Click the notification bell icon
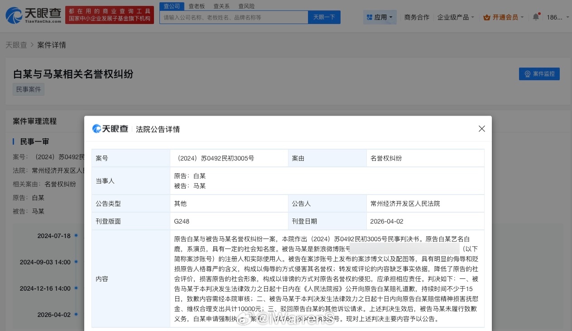Screen dimensions: 572x331 coord(536,16)
